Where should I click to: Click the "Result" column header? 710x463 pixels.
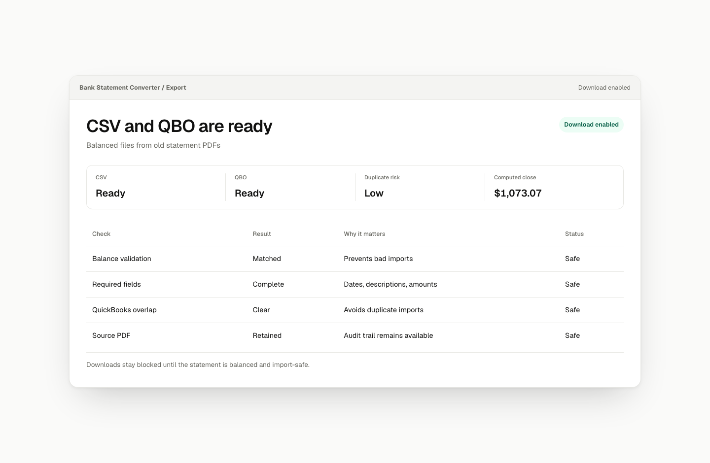point(262,234)
